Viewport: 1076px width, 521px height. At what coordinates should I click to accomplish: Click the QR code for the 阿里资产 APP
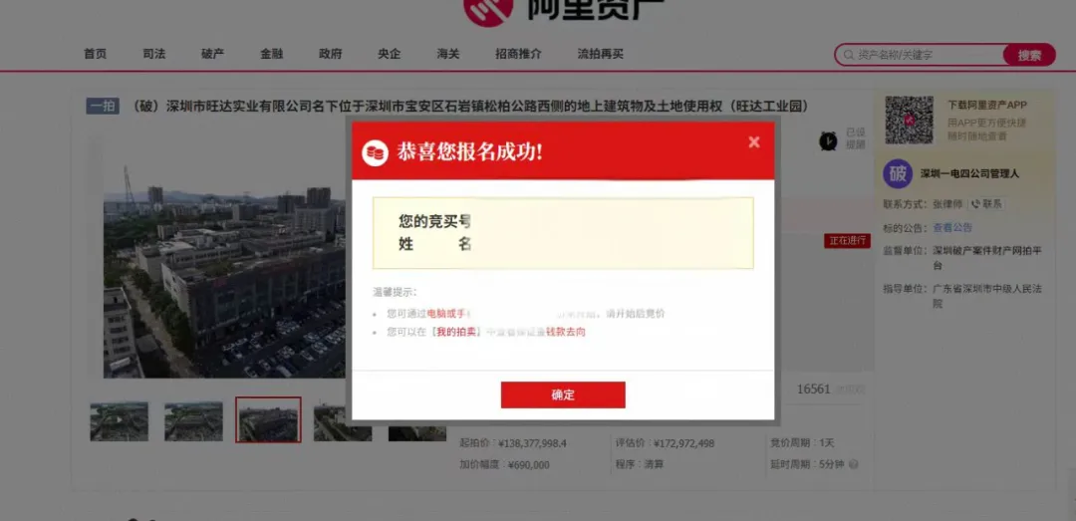909,120
